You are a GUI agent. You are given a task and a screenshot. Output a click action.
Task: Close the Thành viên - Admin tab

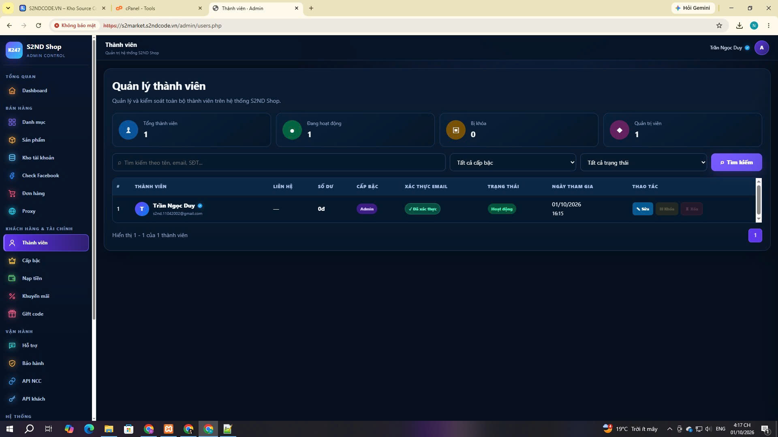pyautogui.click(x=296, y=8)
